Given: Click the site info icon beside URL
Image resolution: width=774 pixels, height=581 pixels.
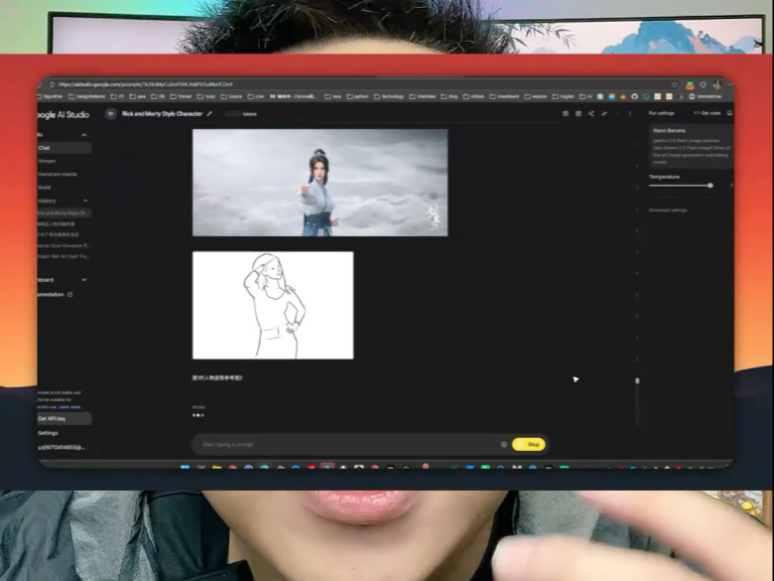Looking at the screenshot, I should 53,84.
